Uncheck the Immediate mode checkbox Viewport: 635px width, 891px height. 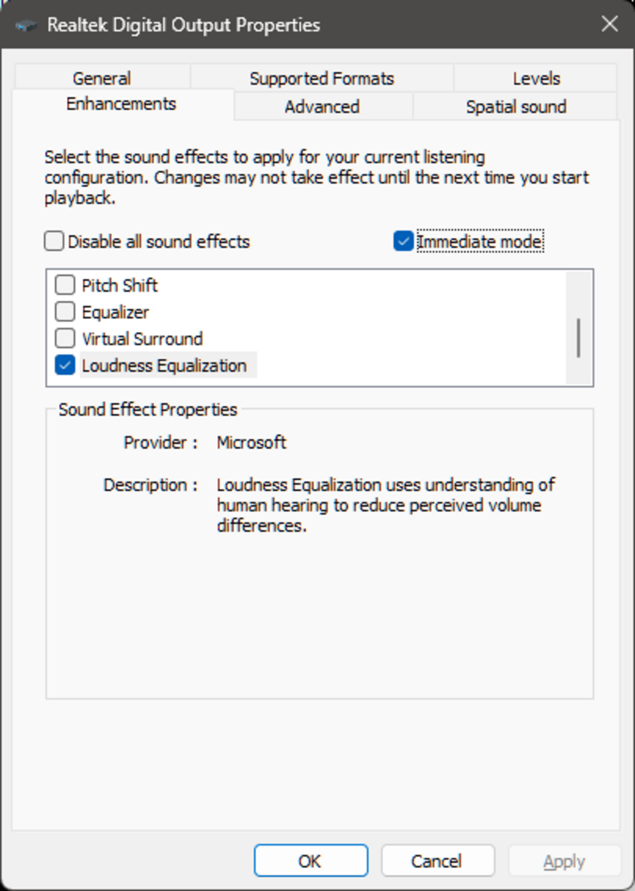[x=403, y=241]
